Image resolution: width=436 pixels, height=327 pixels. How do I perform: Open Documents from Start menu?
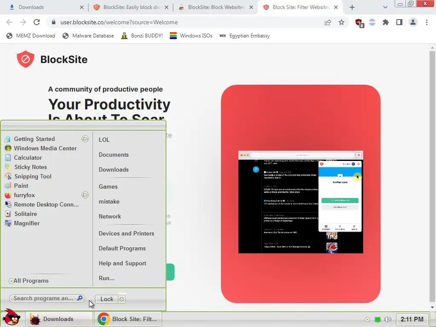tap(114, 155)
